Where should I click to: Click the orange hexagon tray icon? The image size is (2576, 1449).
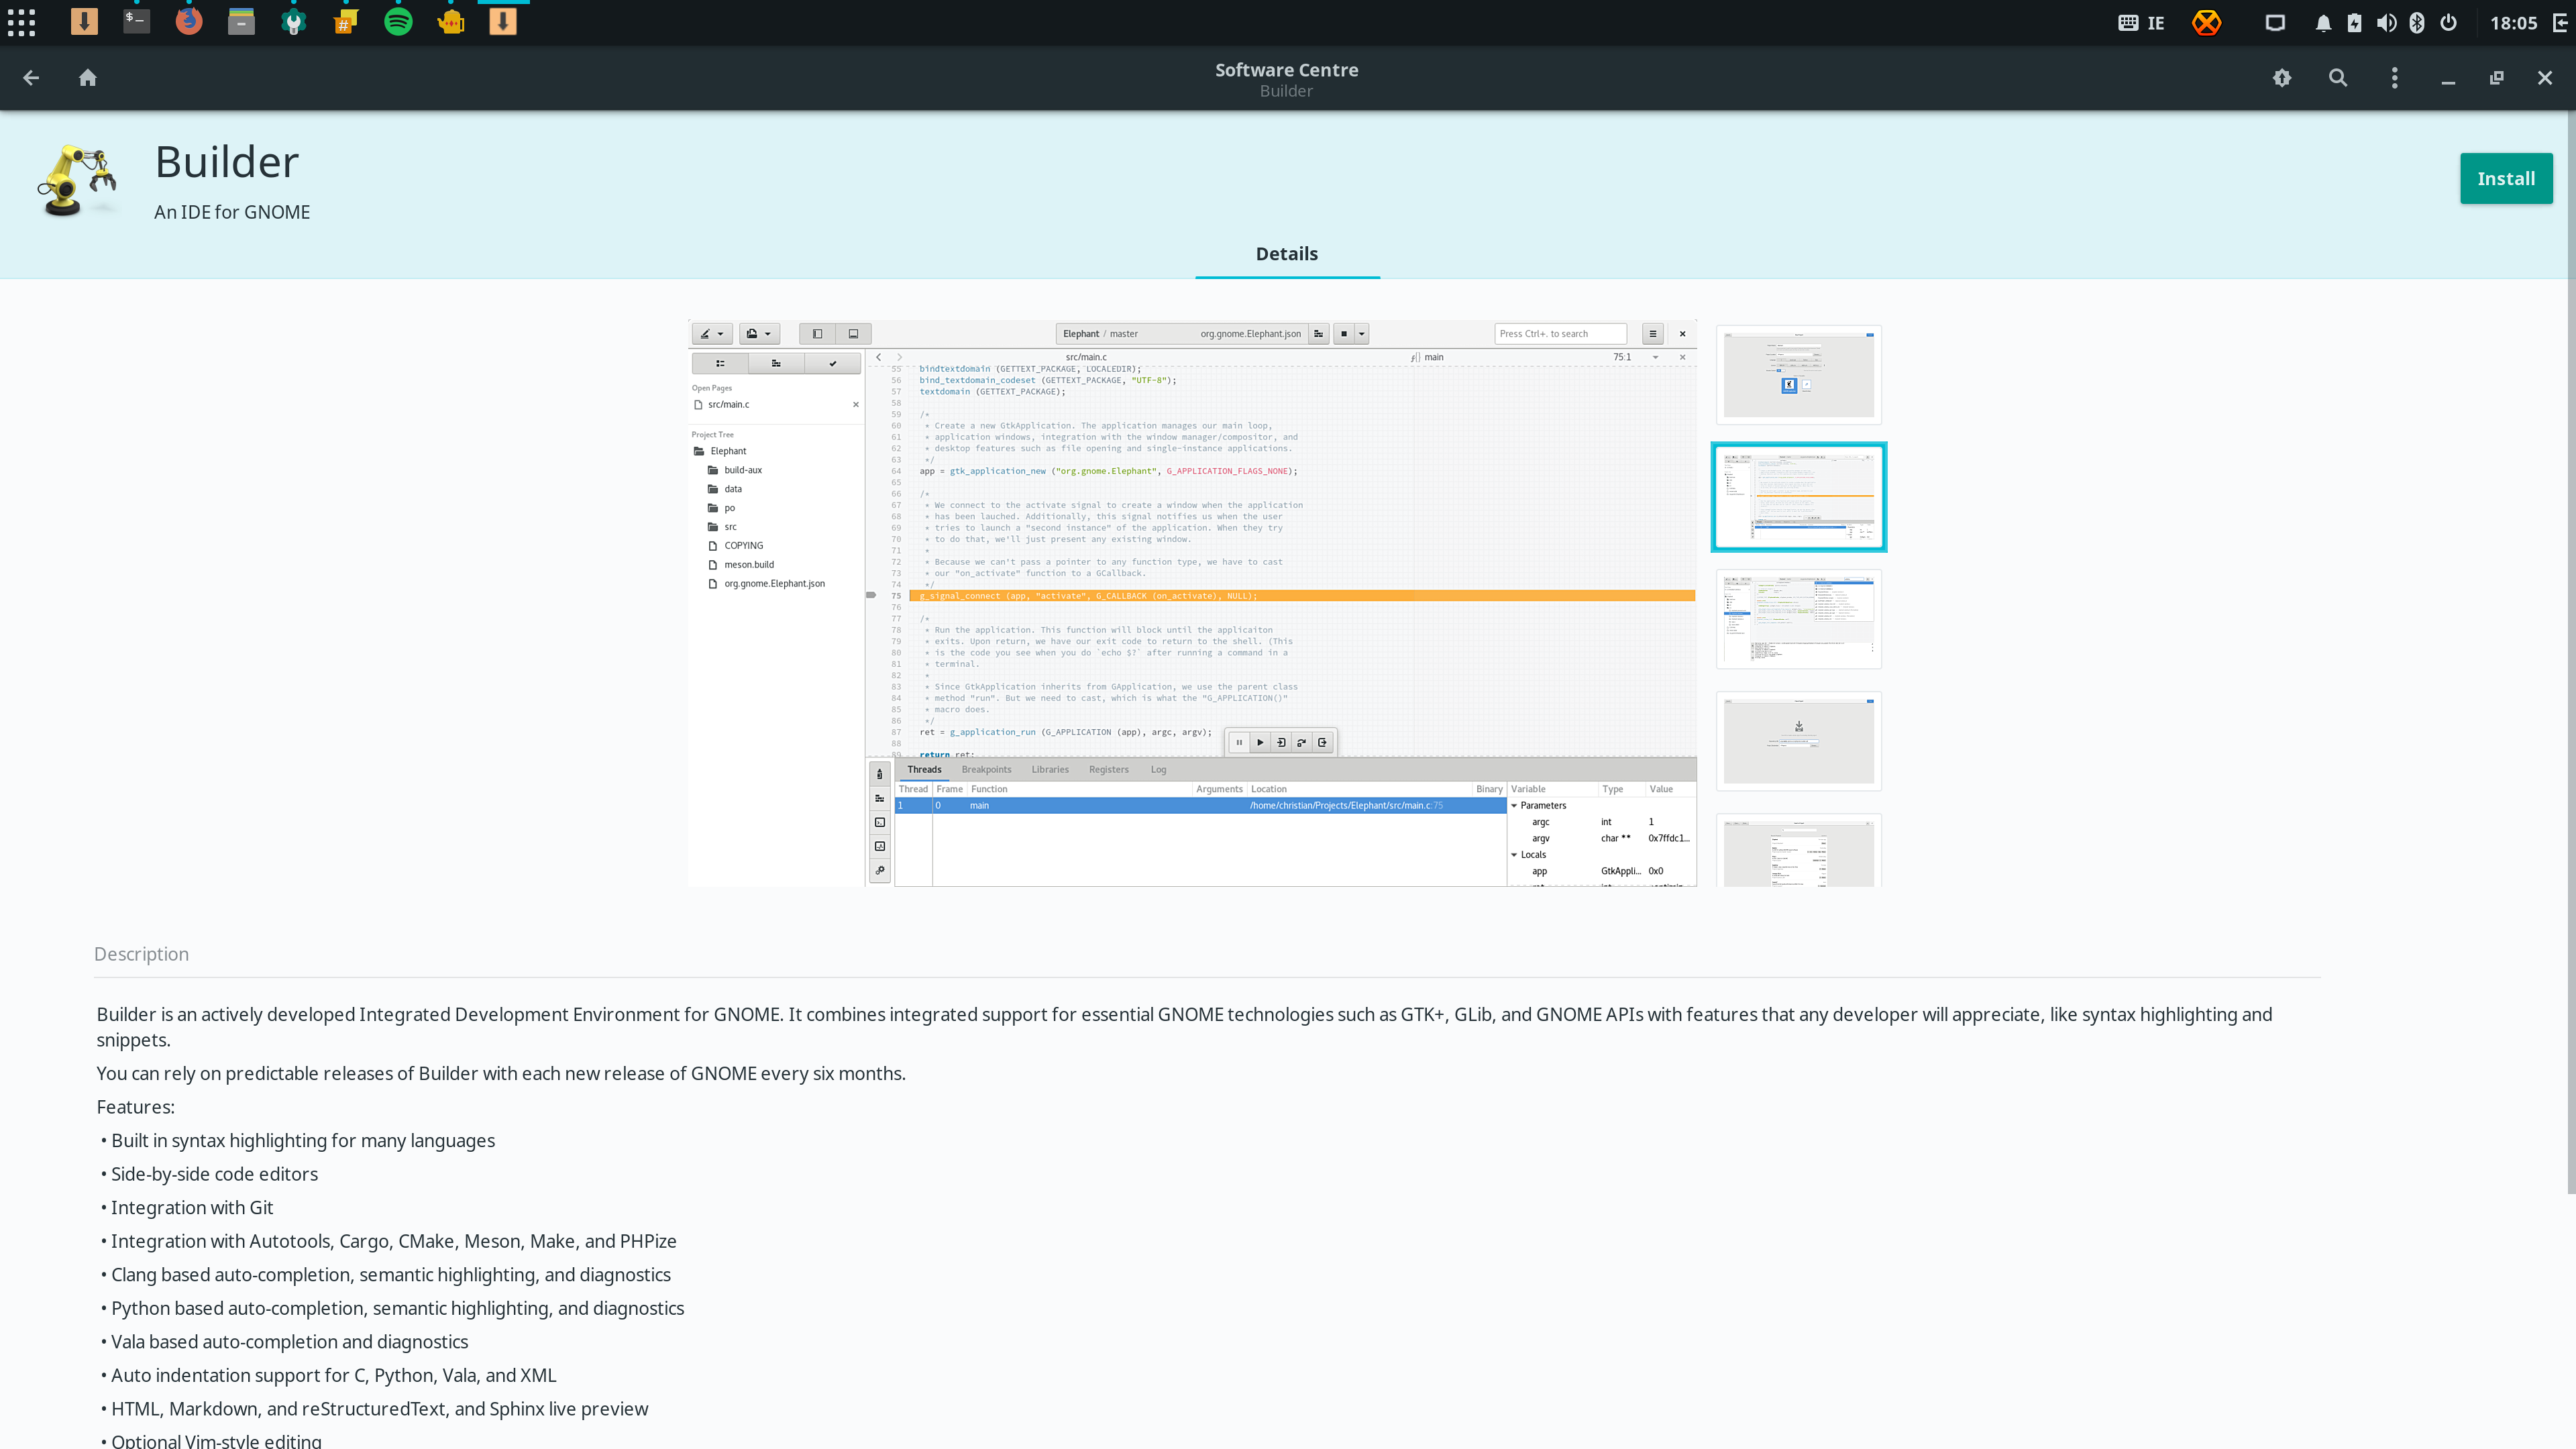click(2207, 22)
